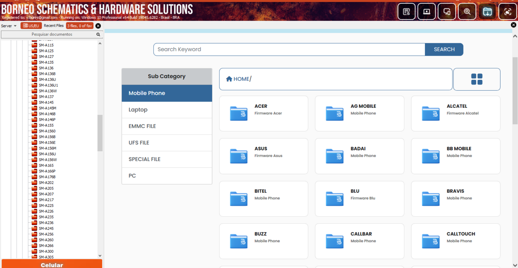Select SM-A155 tree item

click(46, 125)
